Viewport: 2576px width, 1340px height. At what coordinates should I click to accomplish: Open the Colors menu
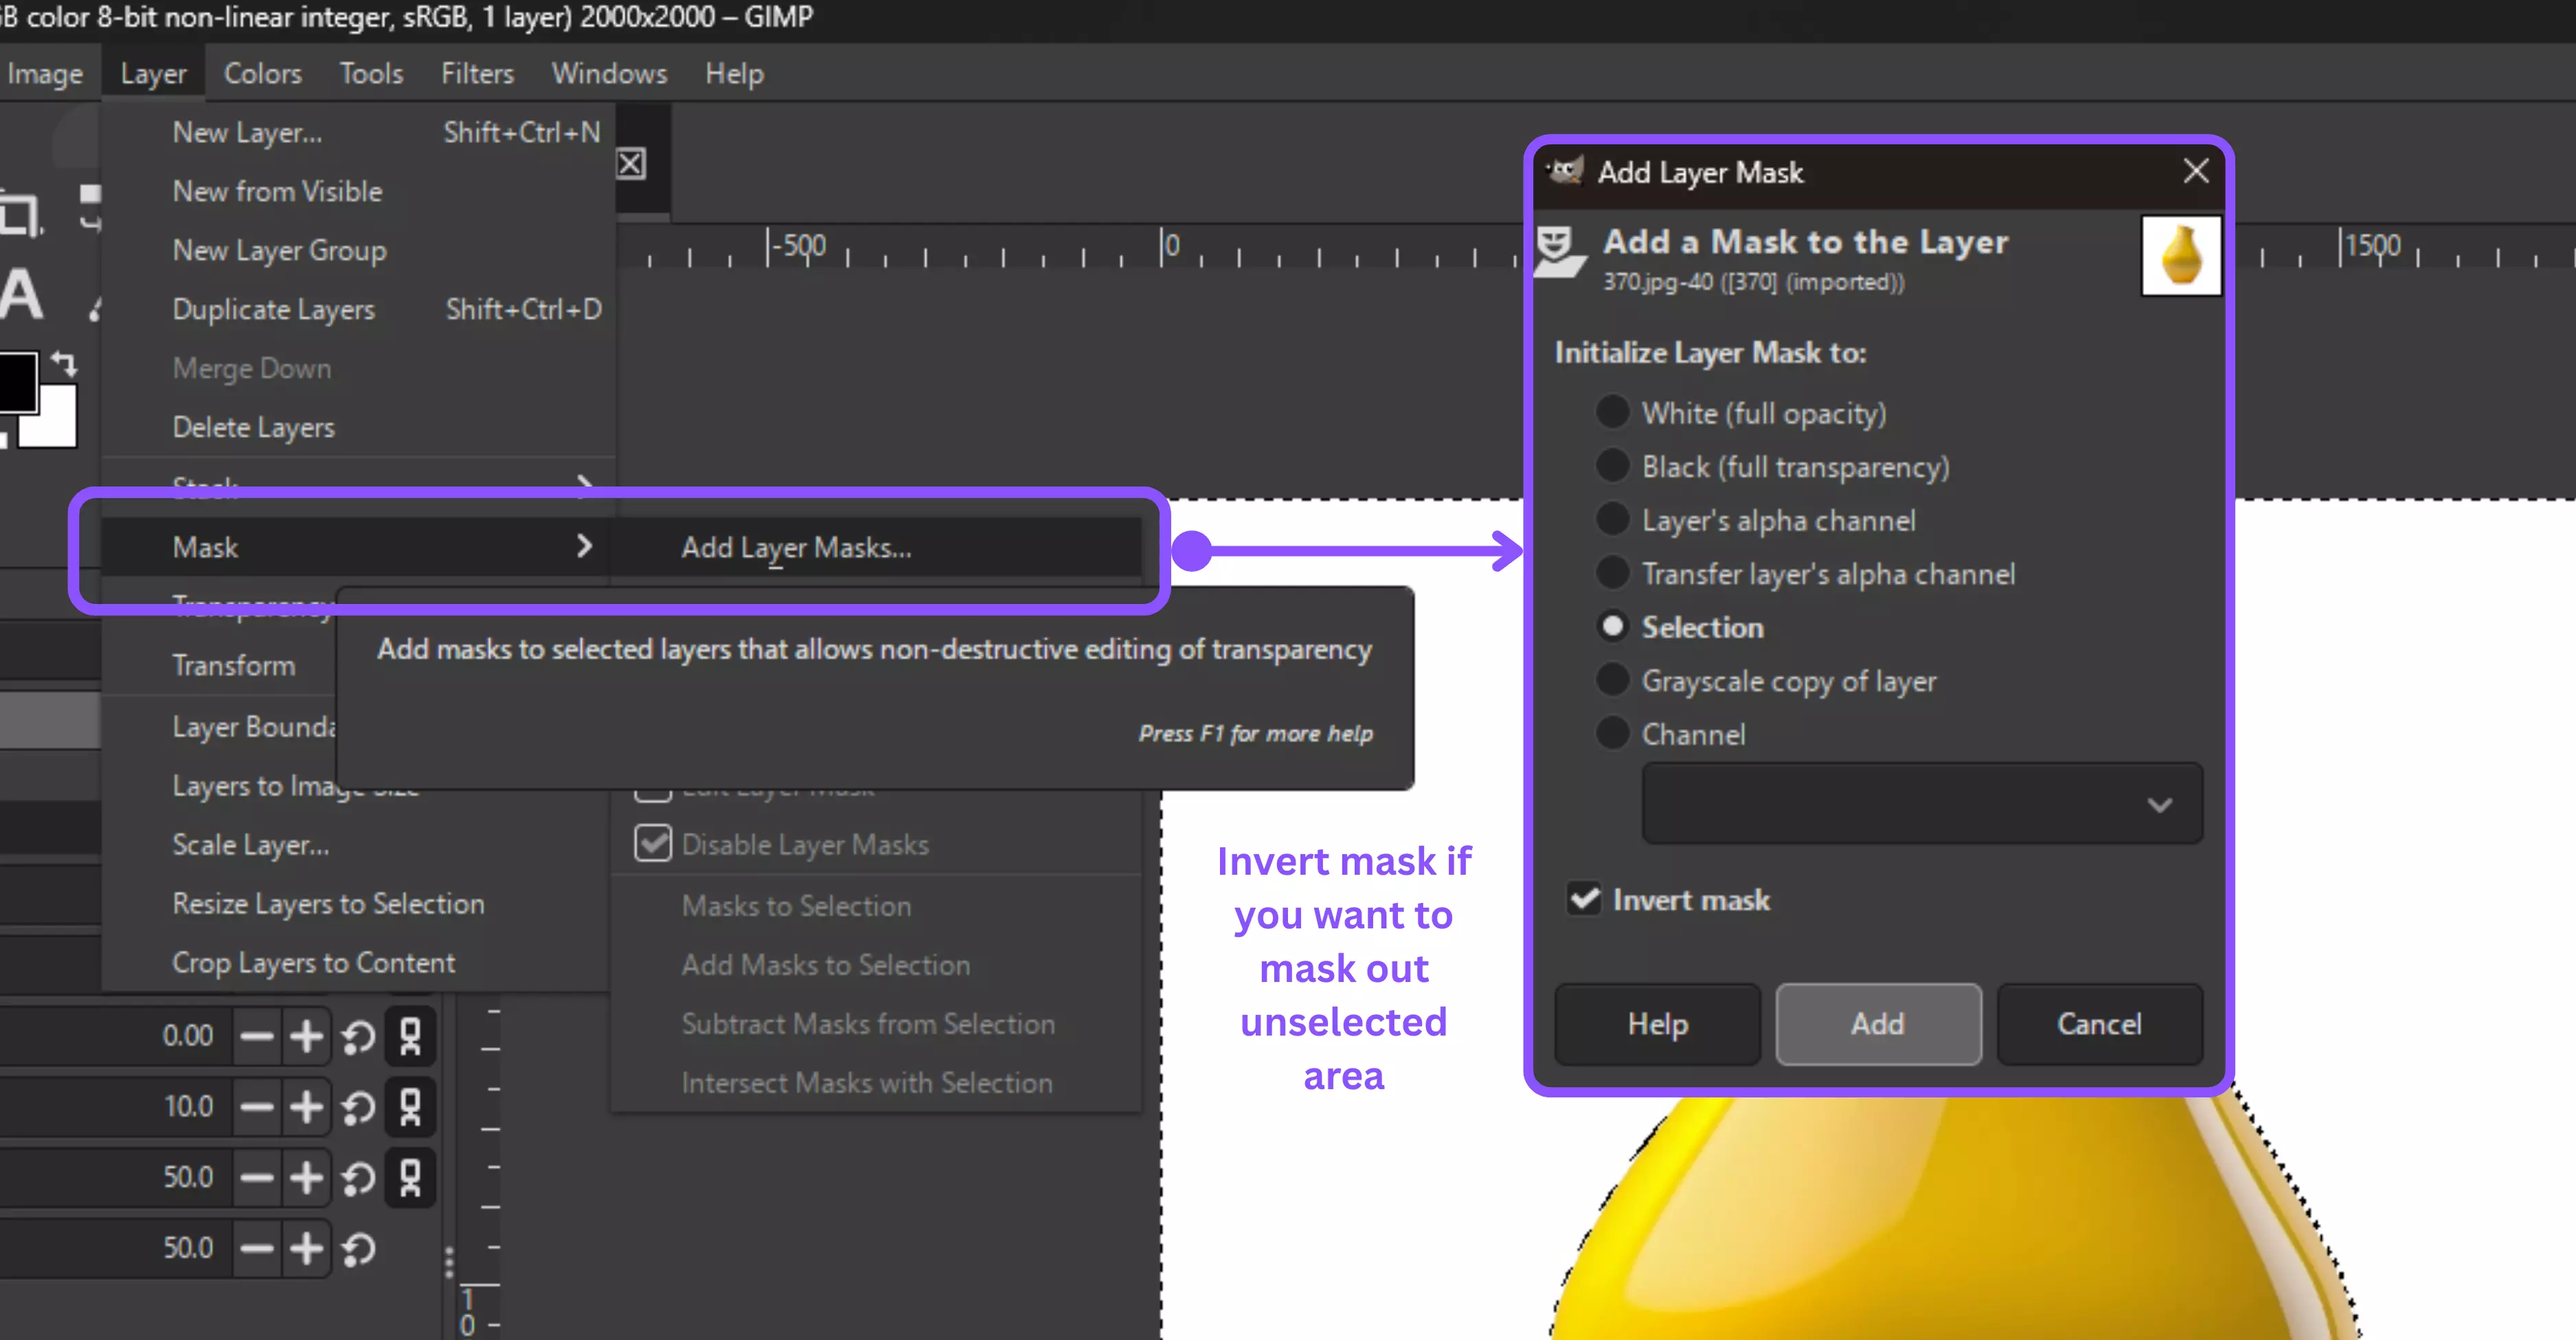(x=263, y=72)
